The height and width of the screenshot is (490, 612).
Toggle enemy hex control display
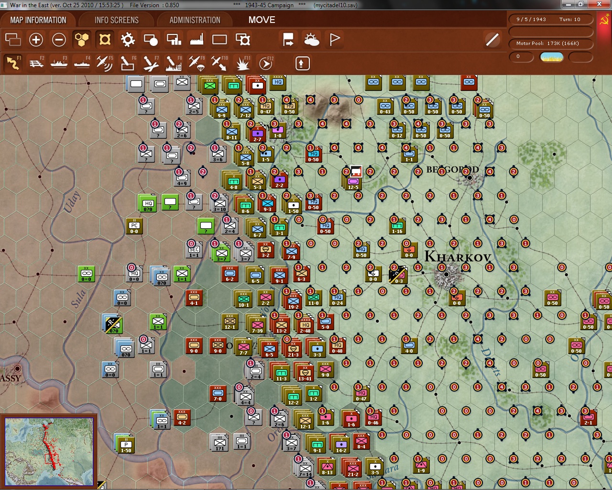pyautogui.click(x=105, y=39)
